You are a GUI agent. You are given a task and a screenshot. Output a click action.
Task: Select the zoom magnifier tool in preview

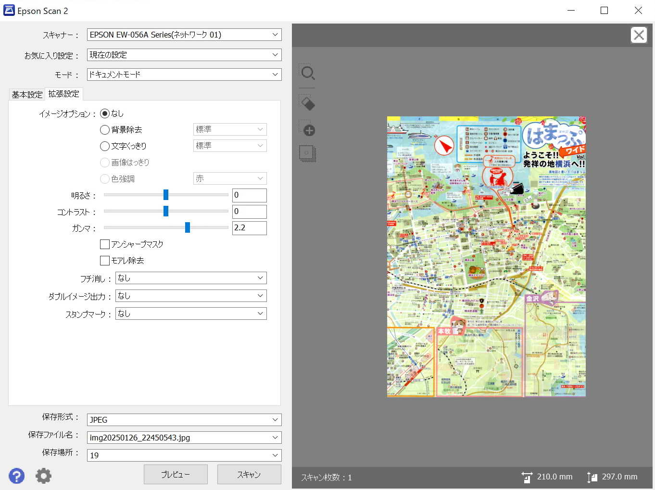pos(307,73)
